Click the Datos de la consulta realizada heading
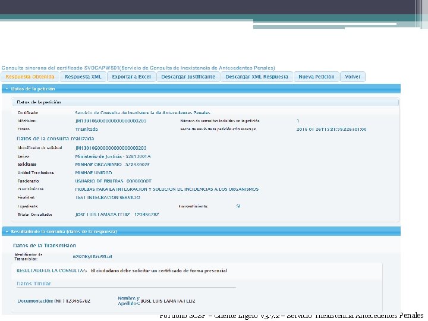Viewport: 428px width, 321px height. click(55, 139)
